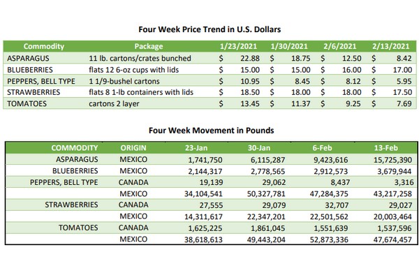This screenshot has height=259, width=419.
Task: Select blueberries package description cell
Action: coord(134,70)
